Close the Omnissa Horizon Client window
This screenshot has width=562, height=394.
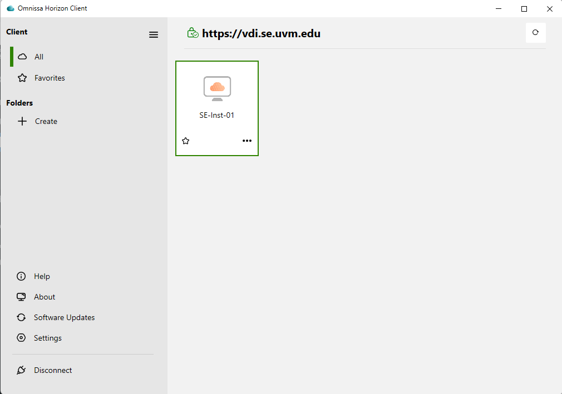coord(549,8)
